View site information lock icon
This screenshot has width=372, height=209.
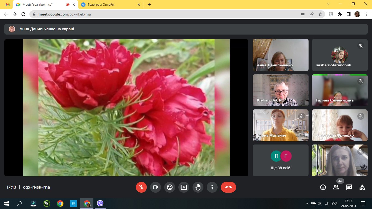pyautogui.click(x=34, y=14)
